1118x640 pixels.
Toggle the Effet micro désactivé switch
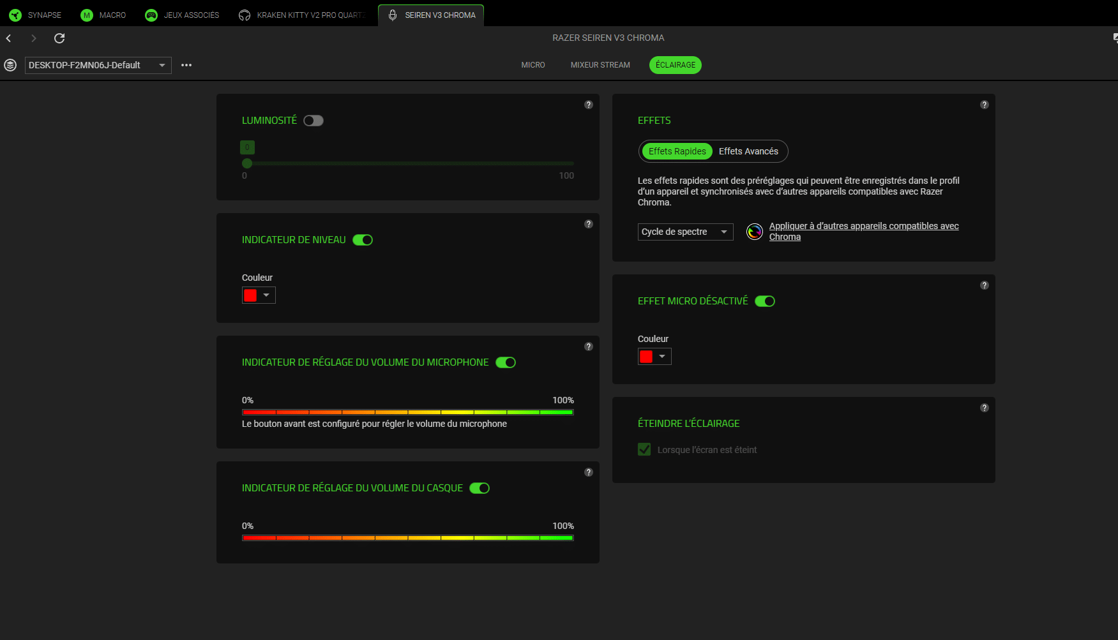tap(765, 301)
